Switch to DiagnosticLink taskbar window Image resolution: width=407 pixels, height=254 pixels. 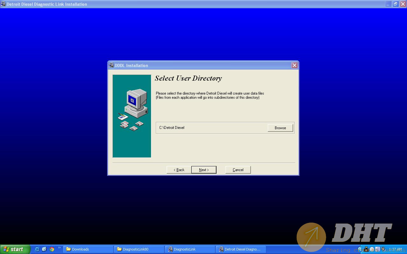tap(190, 249)
